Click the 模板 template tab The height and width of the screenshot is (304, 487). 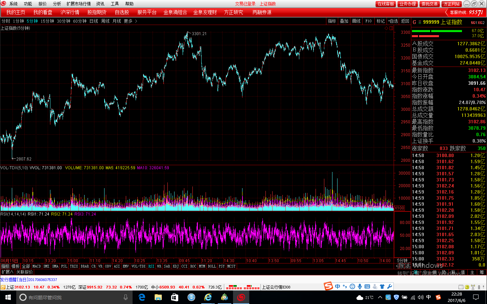click(16, 266)
